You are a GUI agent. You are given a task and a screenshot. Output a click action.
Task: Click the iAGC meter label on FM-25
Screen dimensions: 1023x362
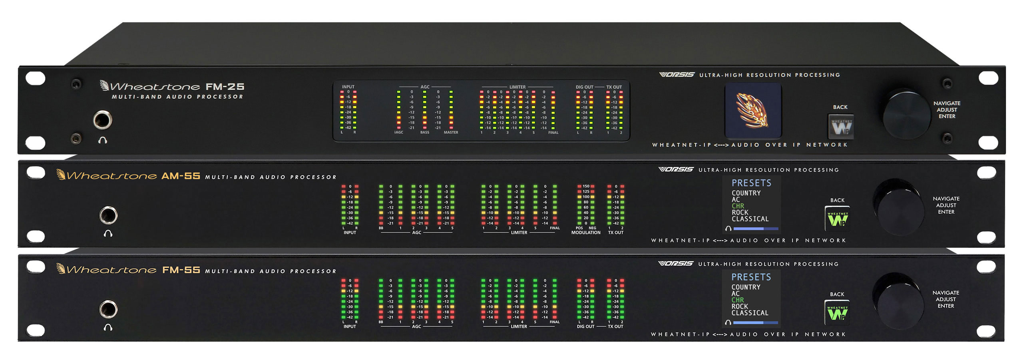pos(399,132)
